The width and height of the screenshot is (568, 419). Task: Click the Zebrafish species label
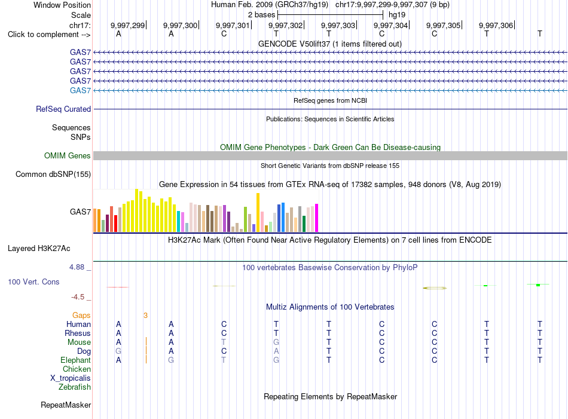coord(75,387)
